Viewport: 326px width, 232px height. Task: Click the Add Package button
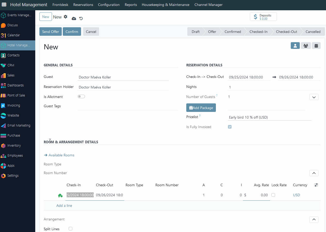(x=201, y=108)
